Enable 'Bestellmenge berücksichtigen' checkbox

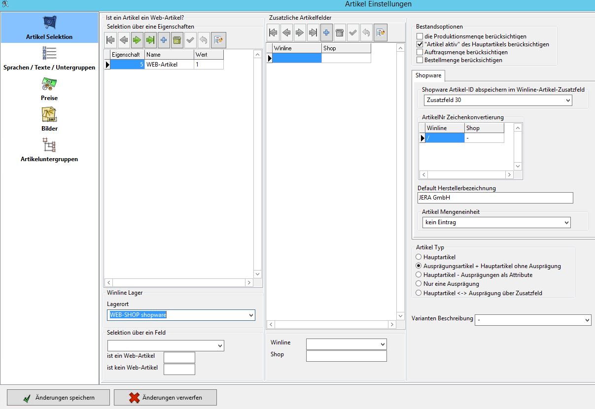420,60
